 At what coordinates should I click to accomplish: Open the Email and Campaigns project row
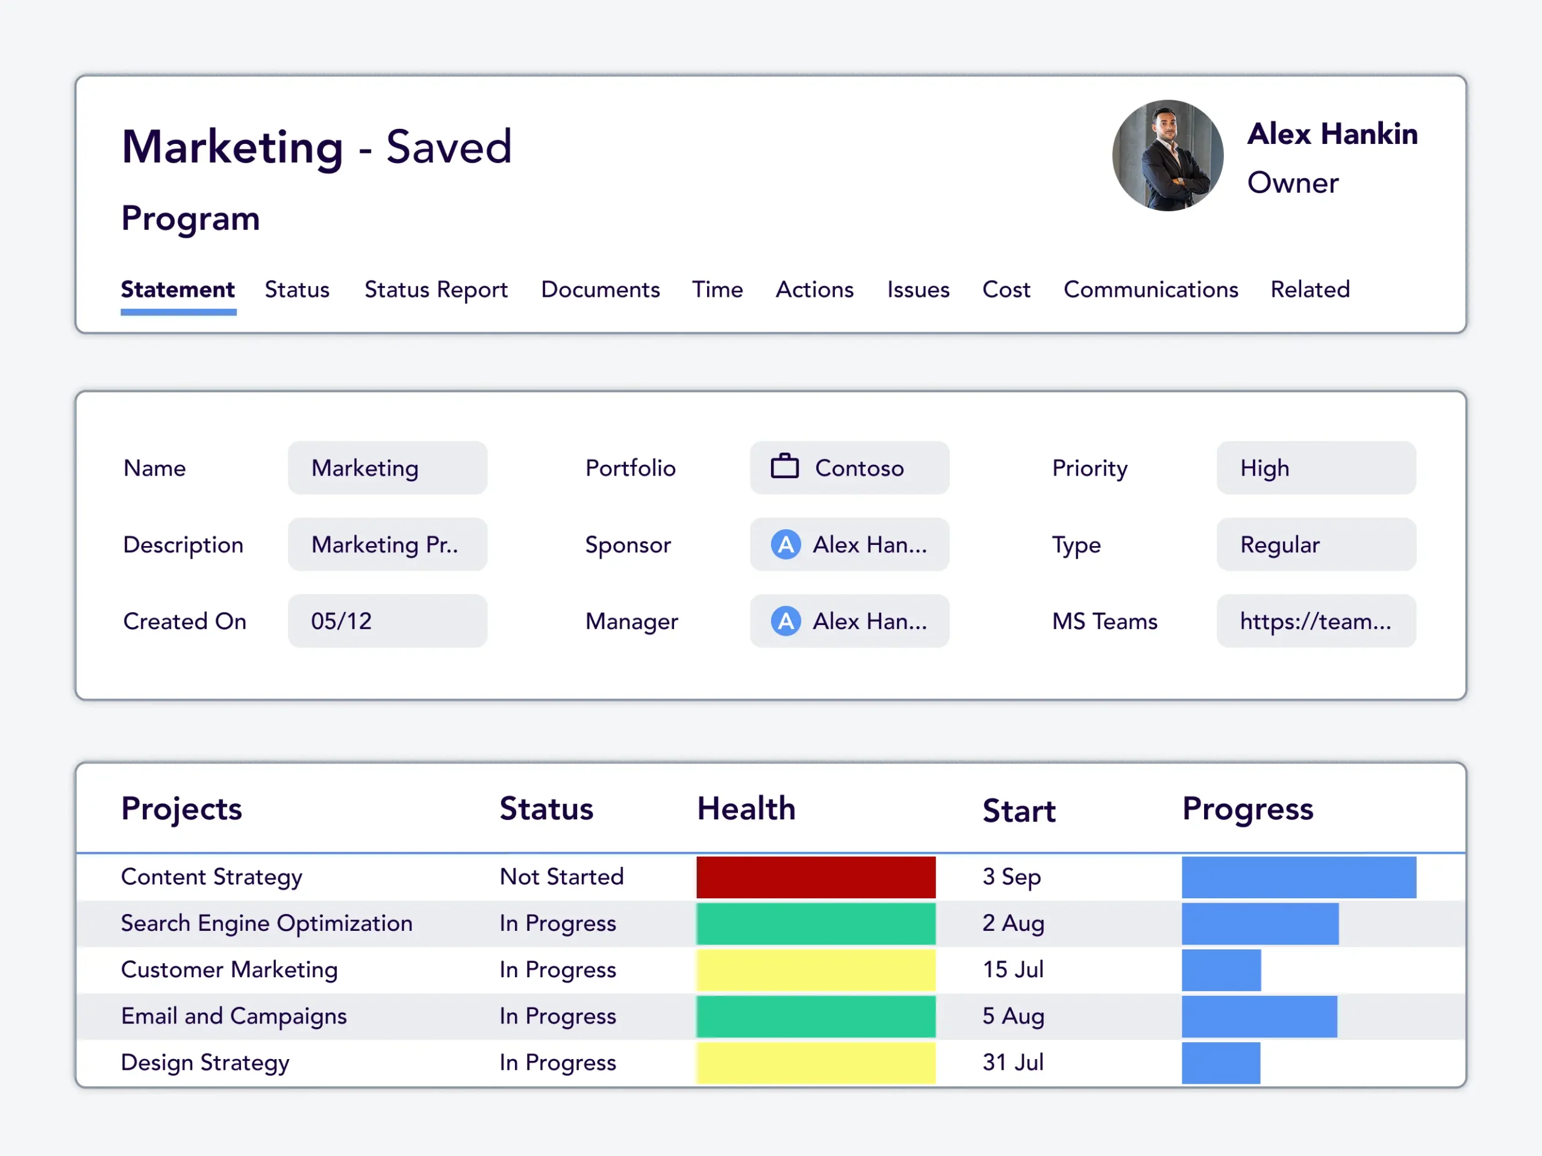tap(234, 1016)
